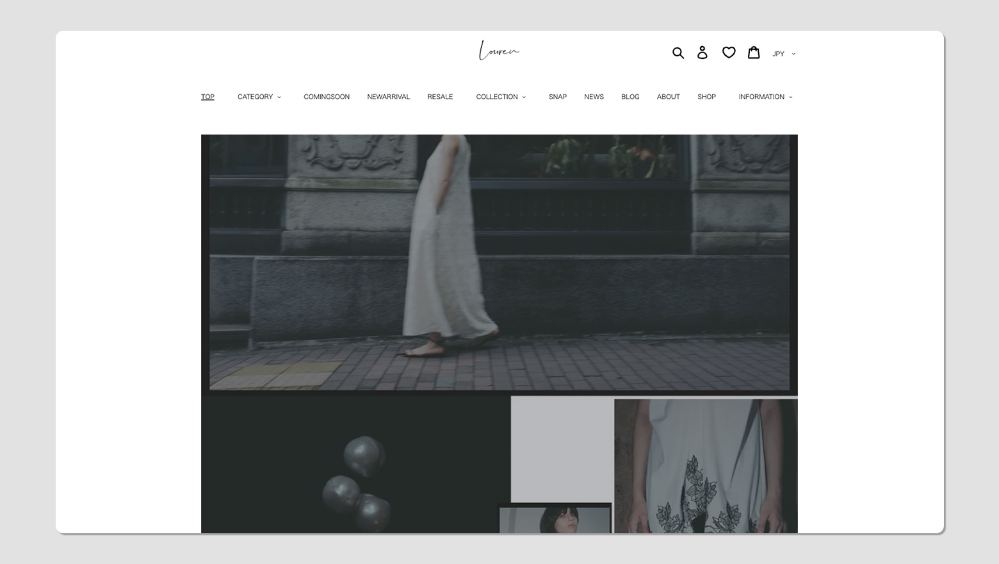
Task: Expand the JPY currency selector
Action: (784, 54)
